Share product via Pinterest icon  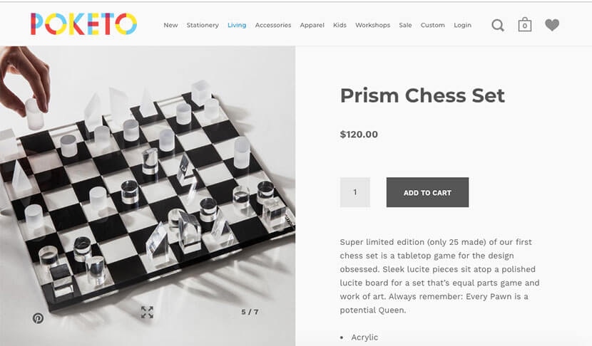pyautogui.click(x=38, y=318)
